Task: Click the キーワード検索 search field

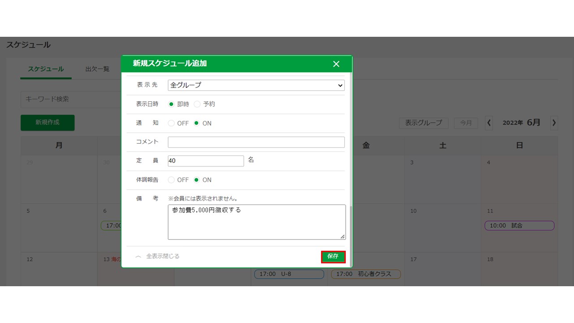Action: coord(71,99)
